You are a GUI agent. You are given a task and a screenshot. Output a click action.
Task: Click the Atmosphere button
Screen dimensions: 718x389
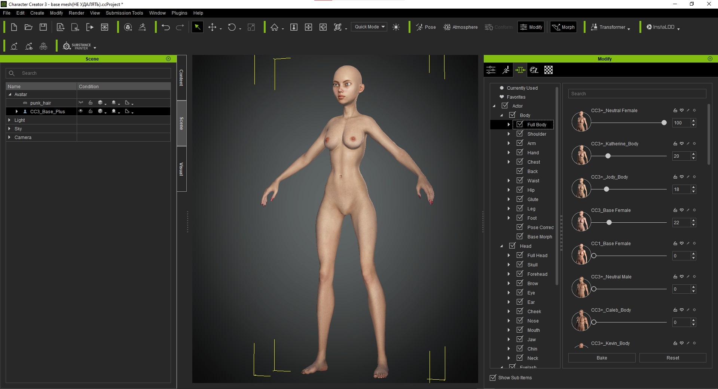(x=461, y=27)
